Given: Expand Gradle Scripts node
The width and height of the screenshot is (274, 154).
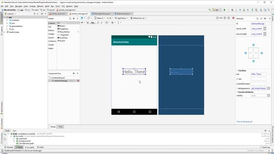Looking at the screenshot, I should (4, 32).
